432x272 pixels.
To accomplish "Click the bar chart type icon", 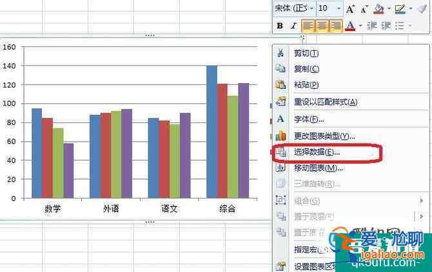I will coord(280,135).
